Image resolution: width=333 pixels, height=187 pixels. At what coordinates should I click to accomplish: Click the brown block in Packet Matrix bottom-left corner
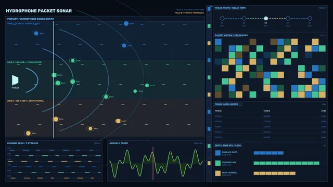click(x=218, y=95)
